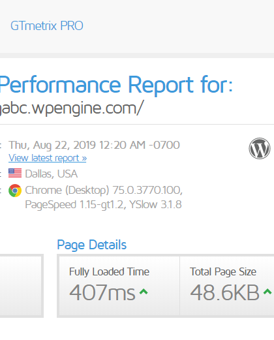Screen dimensions: 274x340
Task: Click the WordPress logo icon
Action: tap(260, 149)
